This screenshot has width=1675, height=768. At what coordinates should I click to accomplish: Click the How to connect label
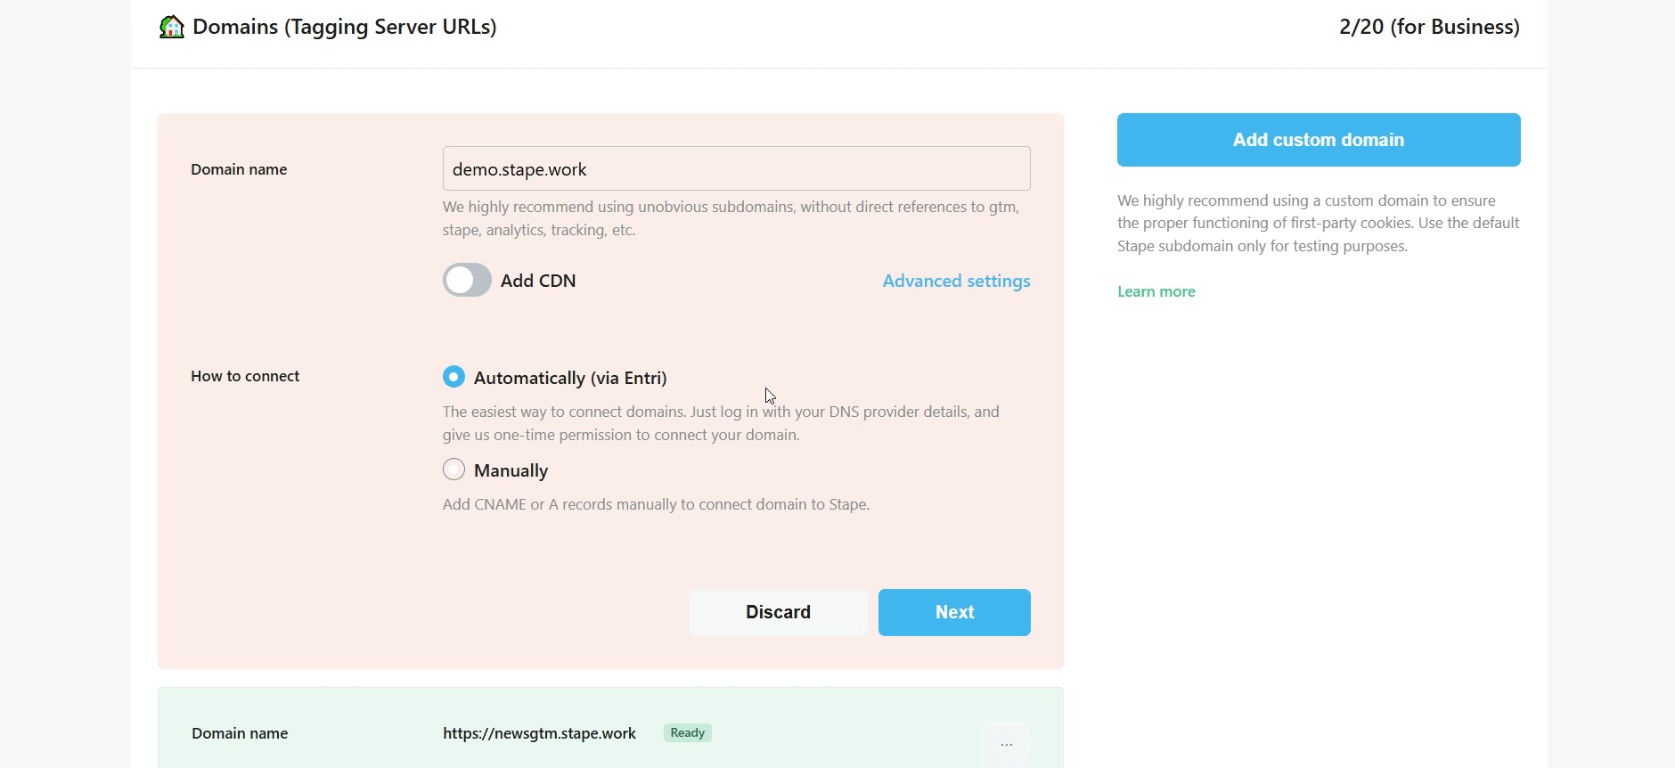pyautogui.click(x=245, y=376)
